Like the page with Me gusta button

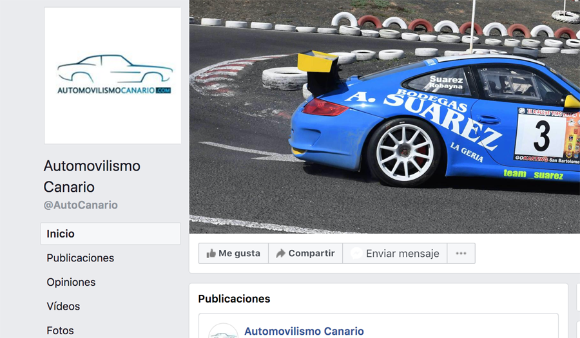click(233, 254)
